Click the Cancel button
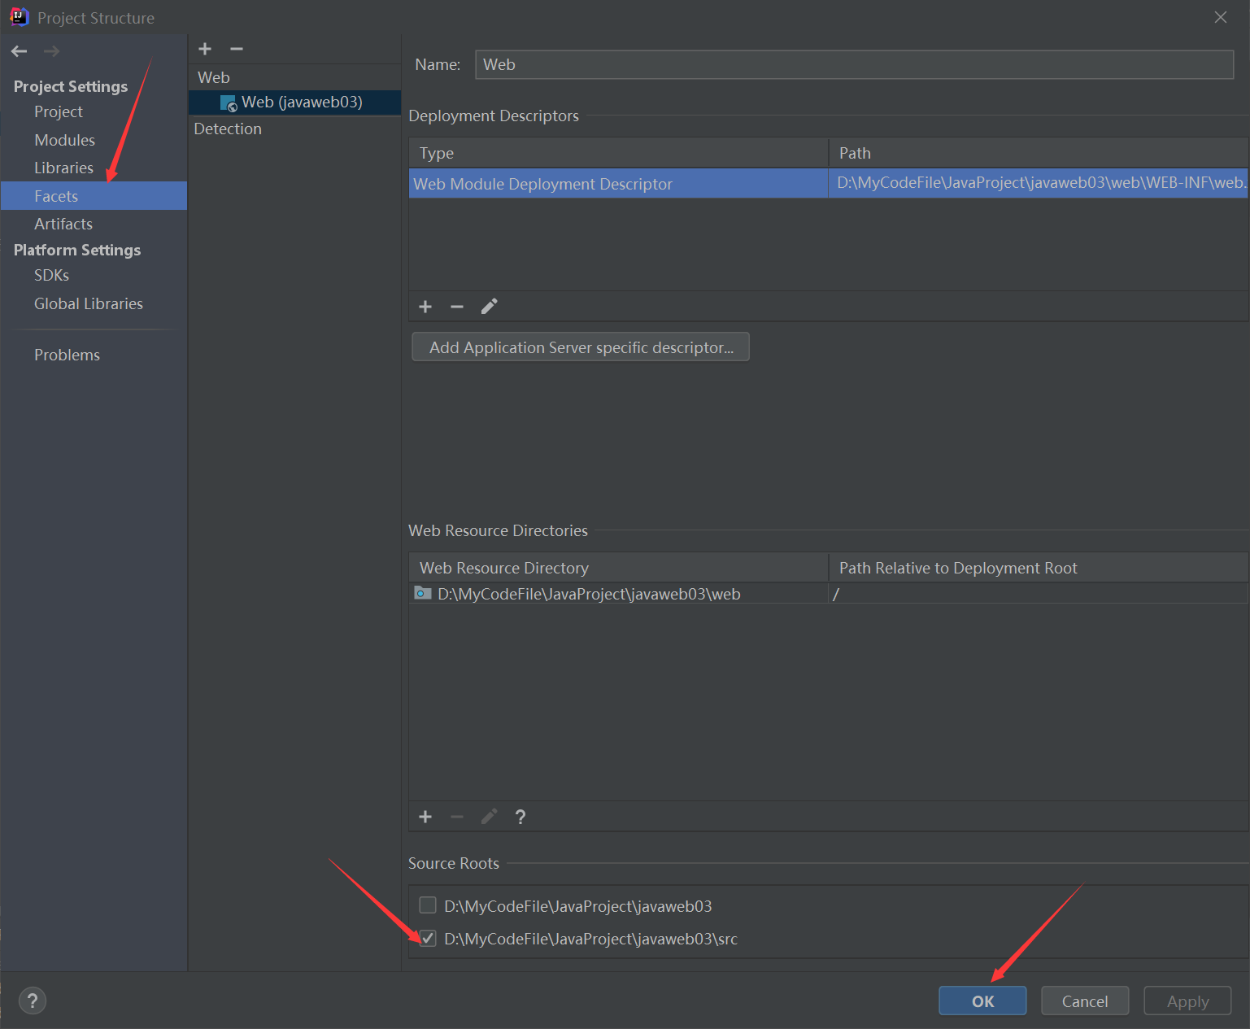1250x1029 pixels. coord(1085,1001)
